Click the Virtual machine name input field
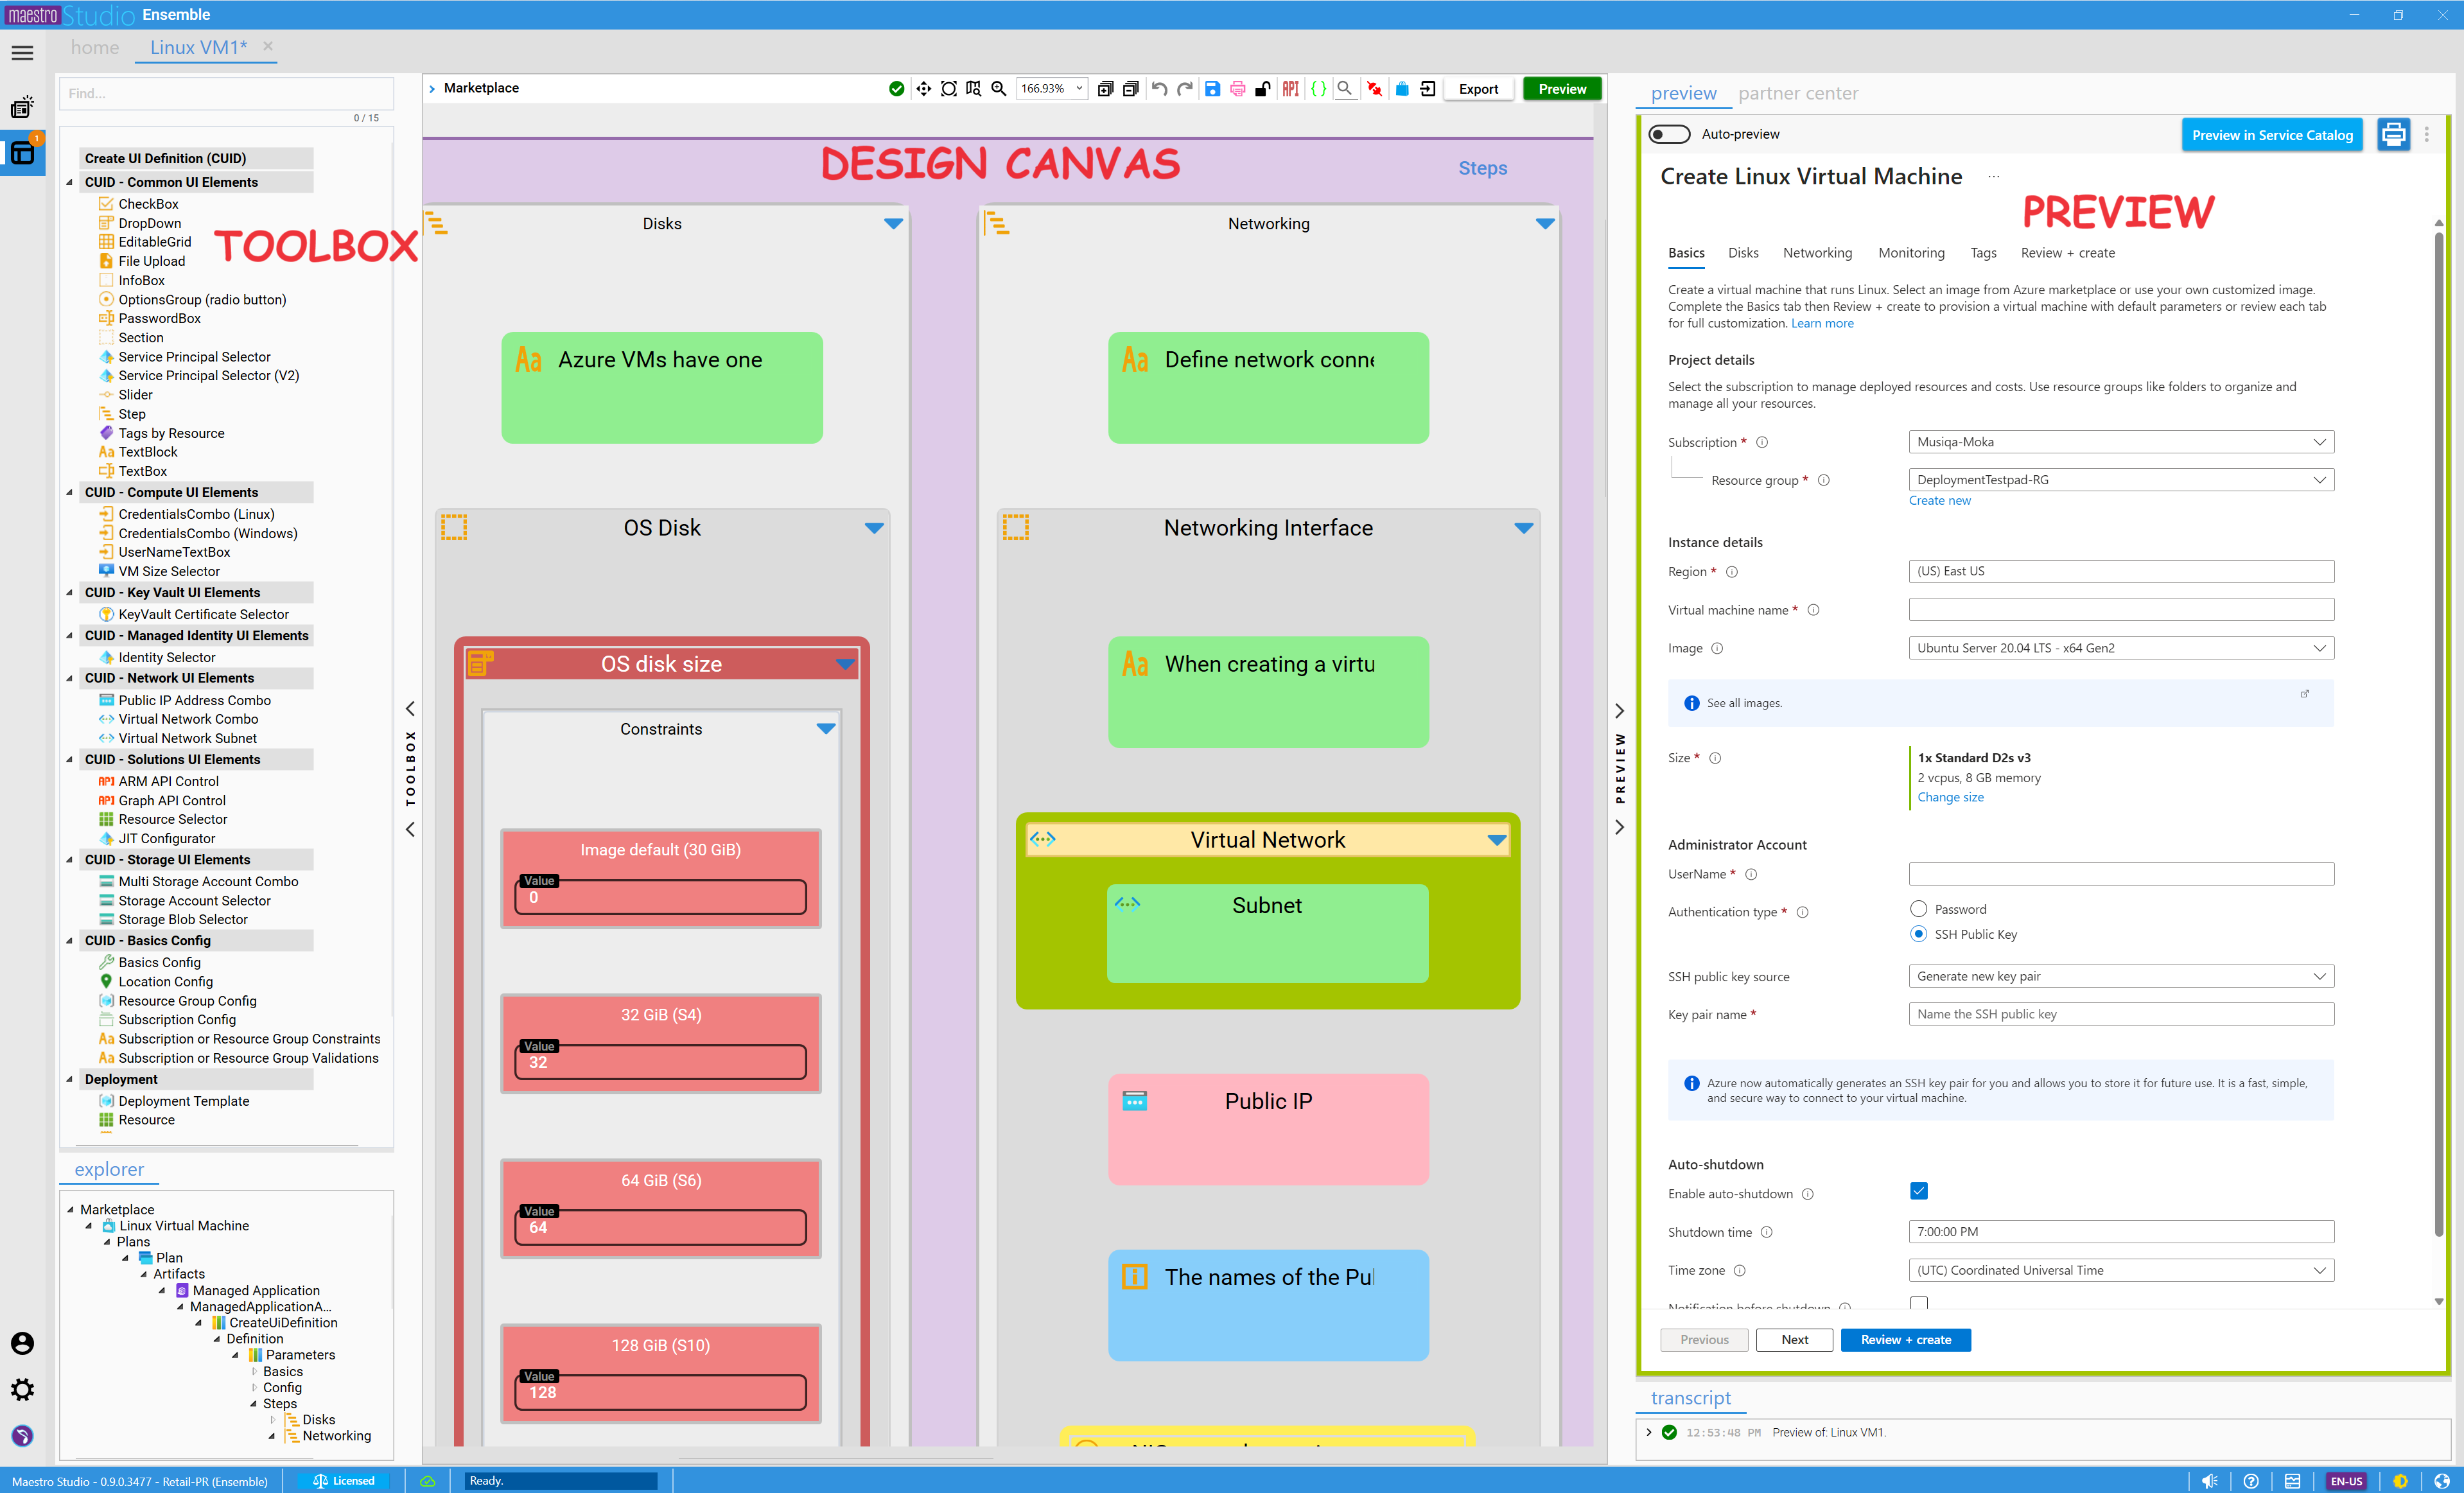Viewport: 2464px width, 1493px height. 2121,610
